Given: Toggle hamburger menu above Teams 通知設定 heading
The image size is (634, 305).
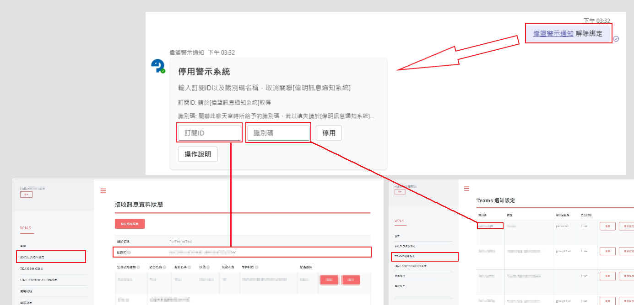Looking at the screenshot, I should pyautogui.click(x=466, y=188).
